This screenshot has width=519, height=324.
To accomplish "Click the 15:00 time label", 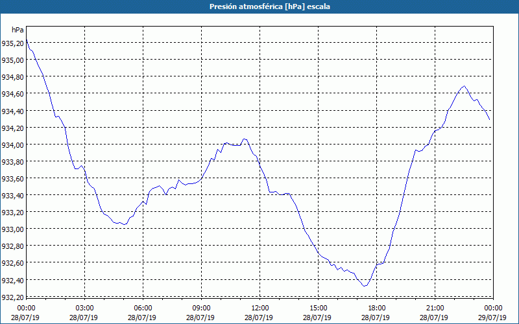I will tap(318, 308).
